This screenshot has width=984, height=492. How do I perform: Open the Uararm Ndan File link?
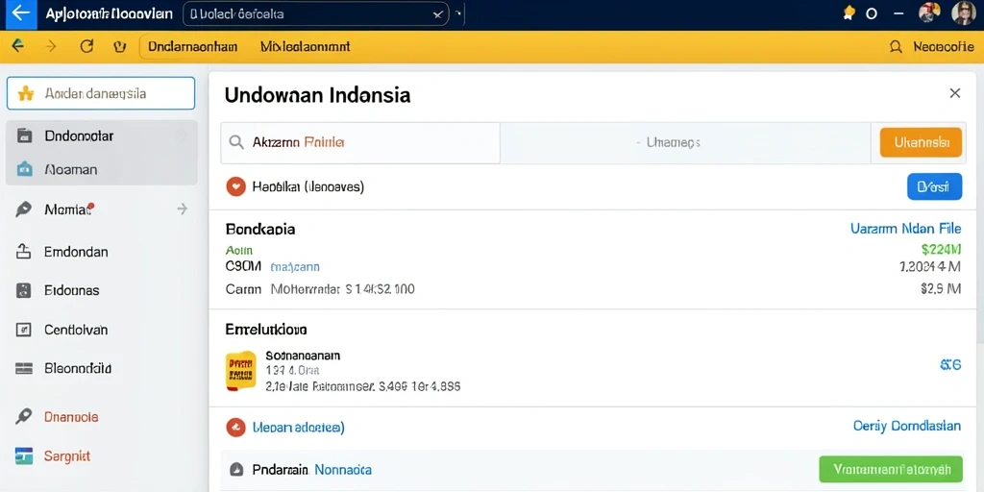[x=905, y=229]
